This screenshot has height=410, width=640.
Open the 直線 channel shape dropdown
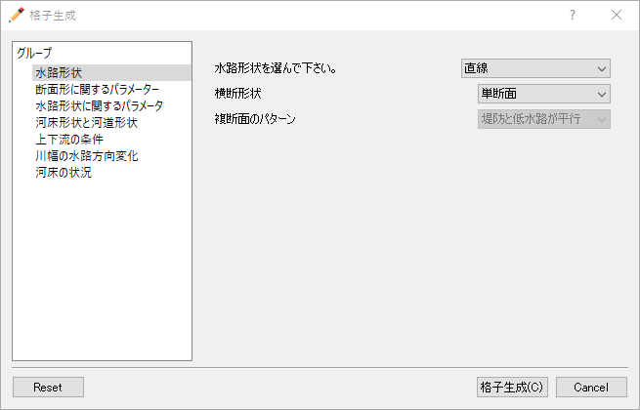click(x=535, y=68)
